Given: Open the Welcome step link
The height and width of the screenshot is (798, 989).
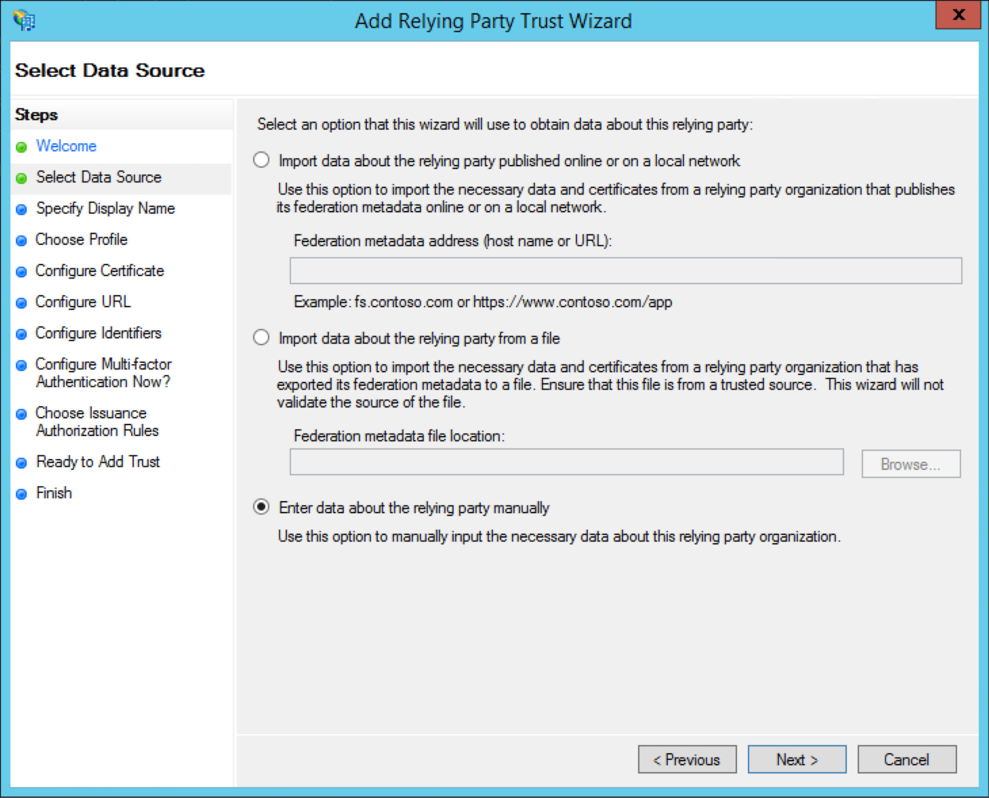Looking at the screenshot, I should pos(66,146).
